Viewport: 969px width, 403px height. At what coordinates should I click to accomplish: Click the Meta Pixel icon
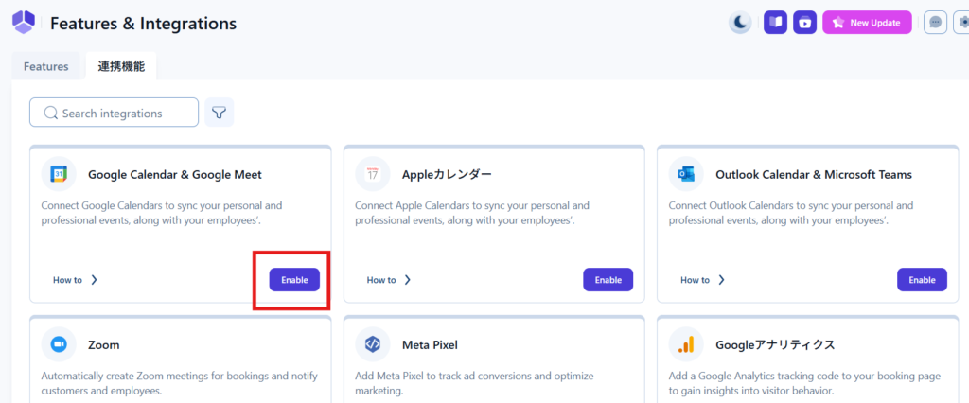coord(373,344)
